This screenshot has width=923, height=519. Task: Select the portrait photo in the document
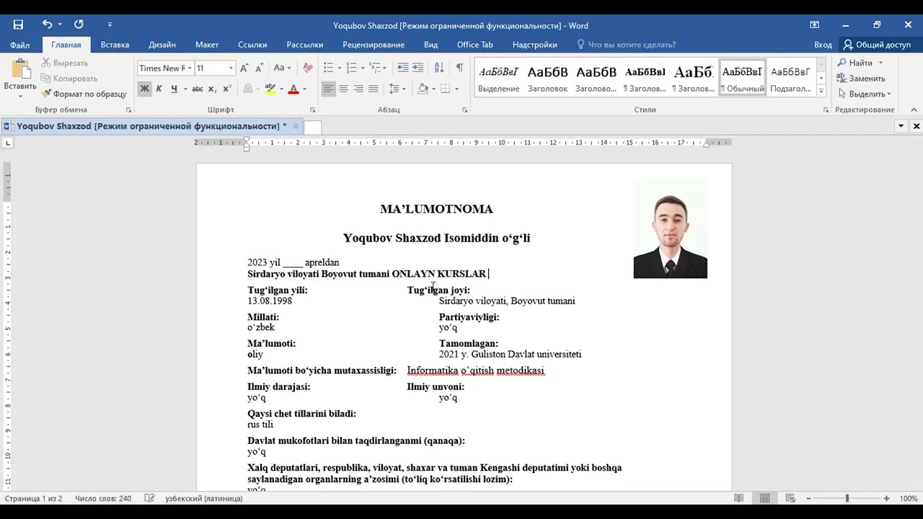point(670,229)
